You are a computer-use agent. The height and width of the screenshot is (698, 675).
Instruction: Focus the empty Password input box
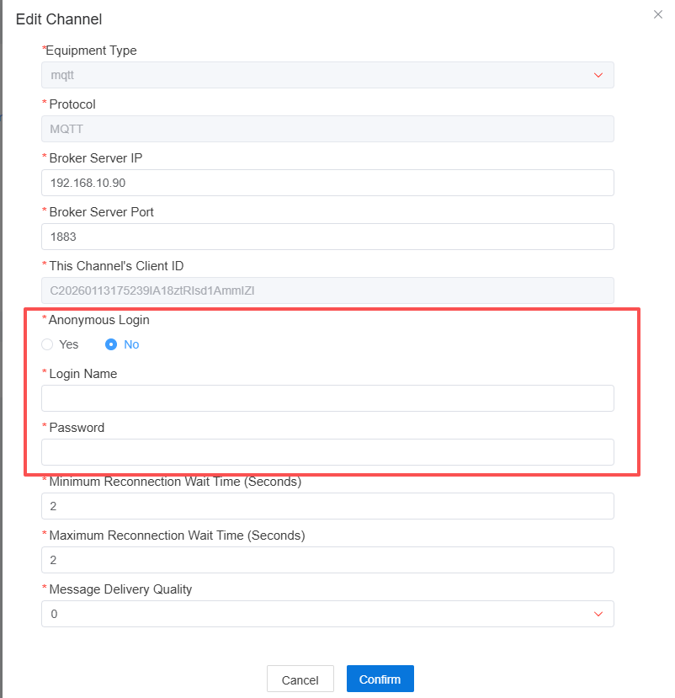[327, 452]
